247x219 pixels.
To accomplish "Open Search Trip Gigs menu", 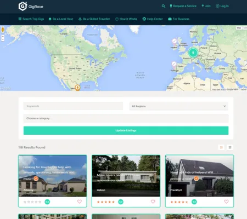I will 31,19.
